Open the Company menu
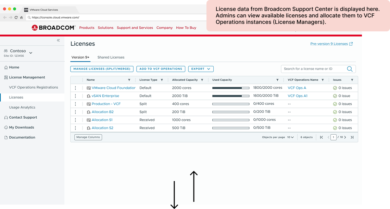Viewport: 390px width, 209px height. click(164, 28)
